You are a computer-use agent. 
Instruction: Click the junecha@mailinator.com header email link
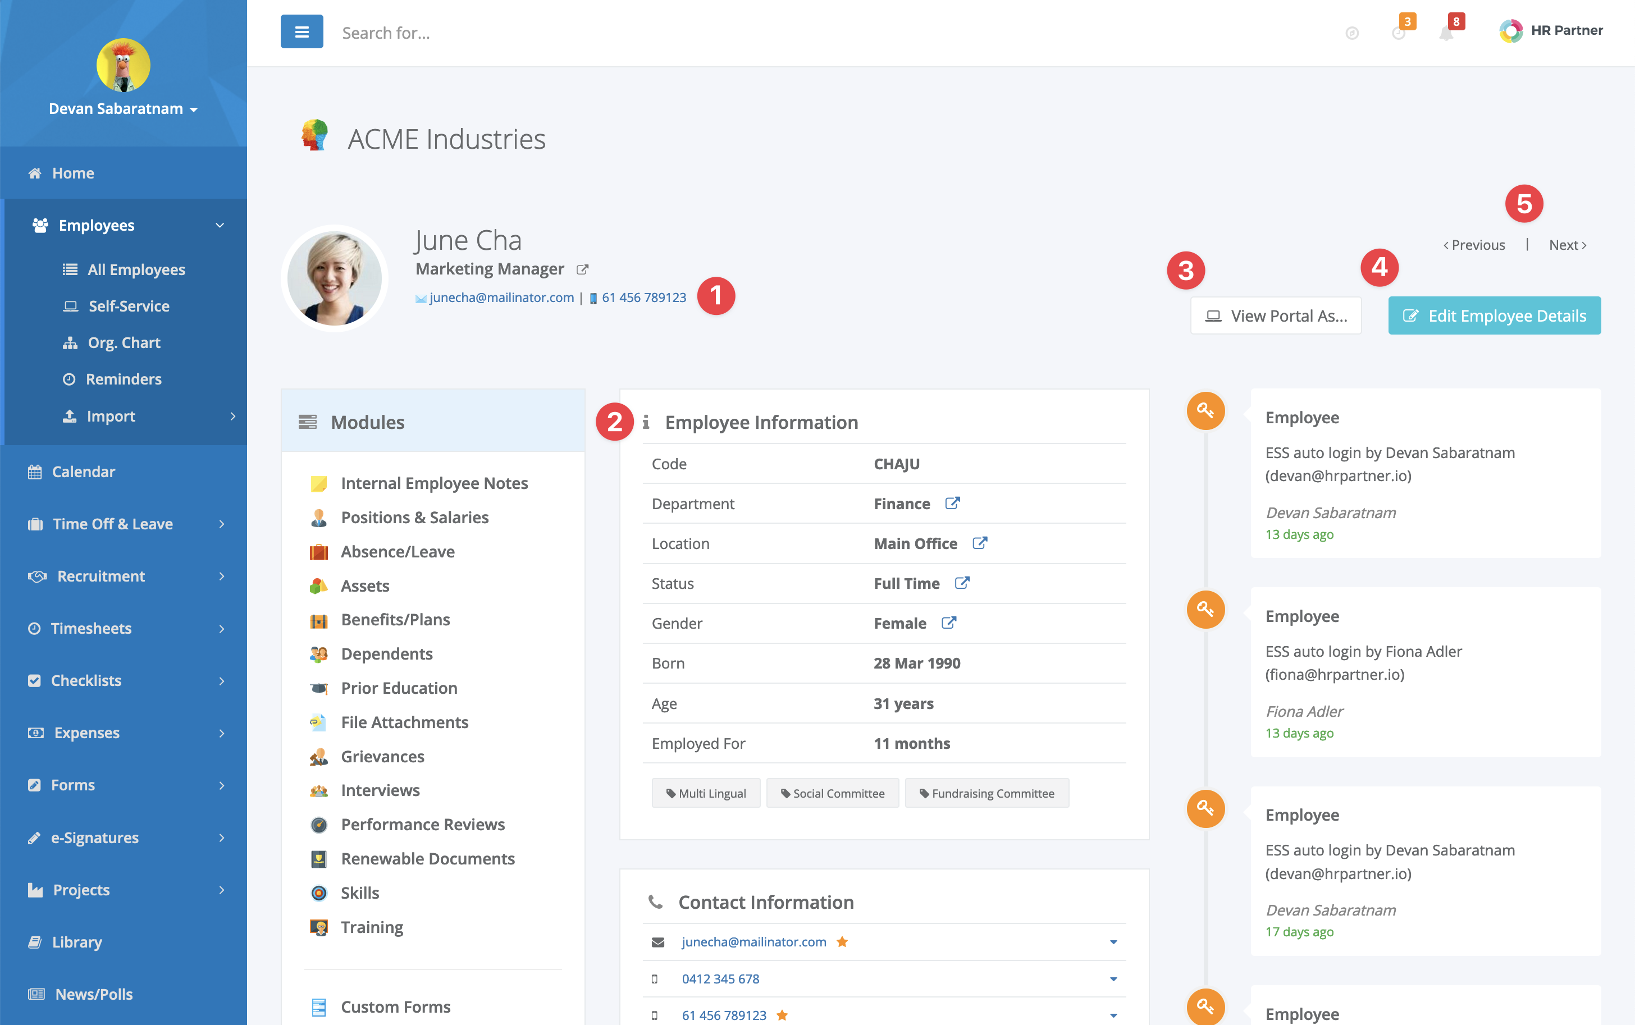click(501, 298)
